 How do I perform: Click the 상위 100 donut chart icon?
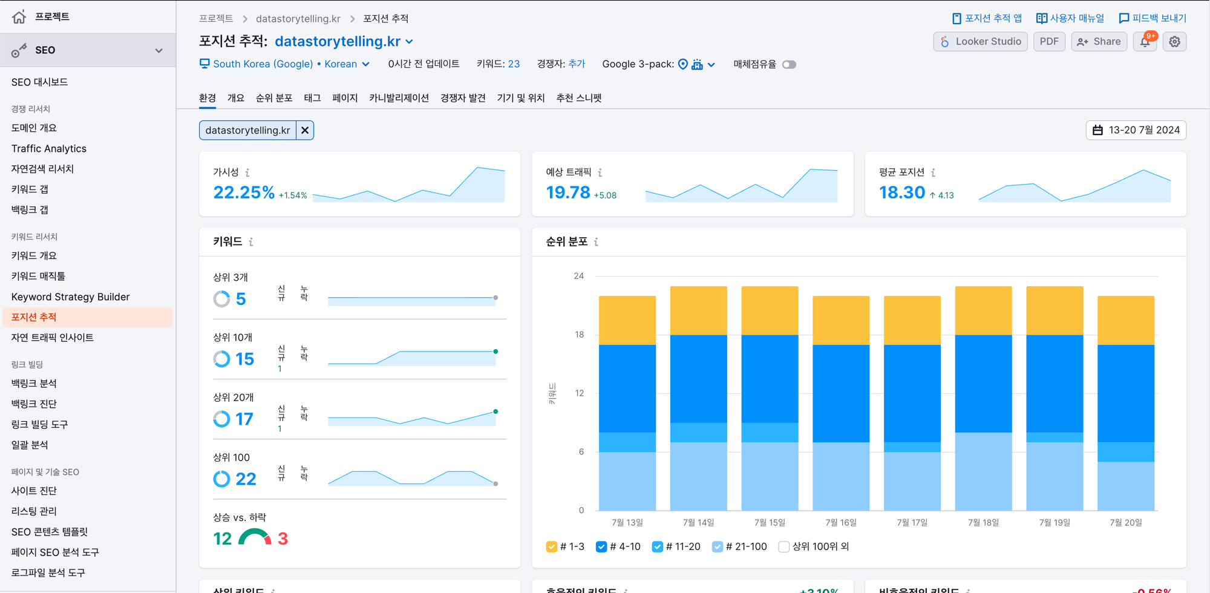tap(222, 479)
